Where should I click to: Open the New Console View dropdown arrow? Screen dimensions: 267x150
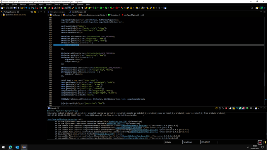pos(258,108)
